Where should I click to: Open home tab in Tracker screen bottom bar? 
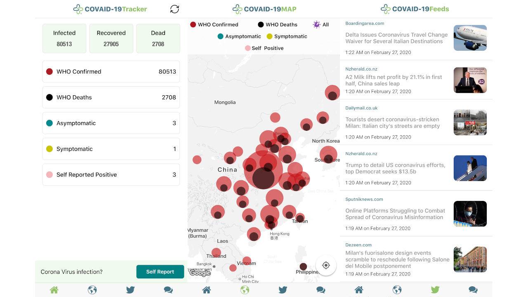click(x=54, y=290)
